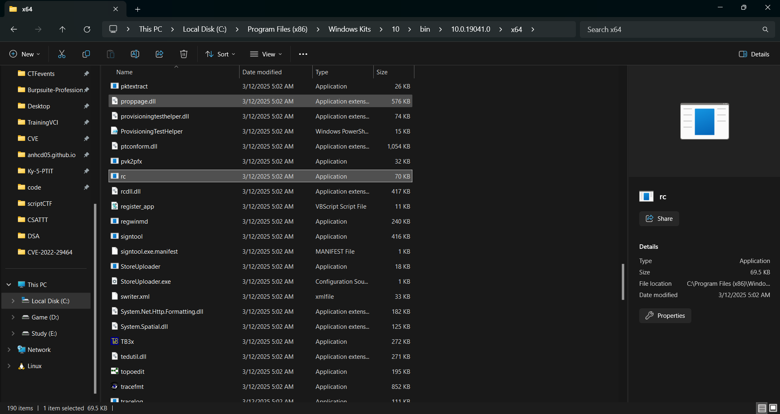Click the Rename icon
The height and width of the screenshot is (414, 780).
pyautogui.click(x=135, y=54)
